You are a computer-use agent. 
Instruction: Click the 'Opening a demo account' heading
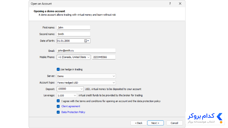tap(49, 11)
